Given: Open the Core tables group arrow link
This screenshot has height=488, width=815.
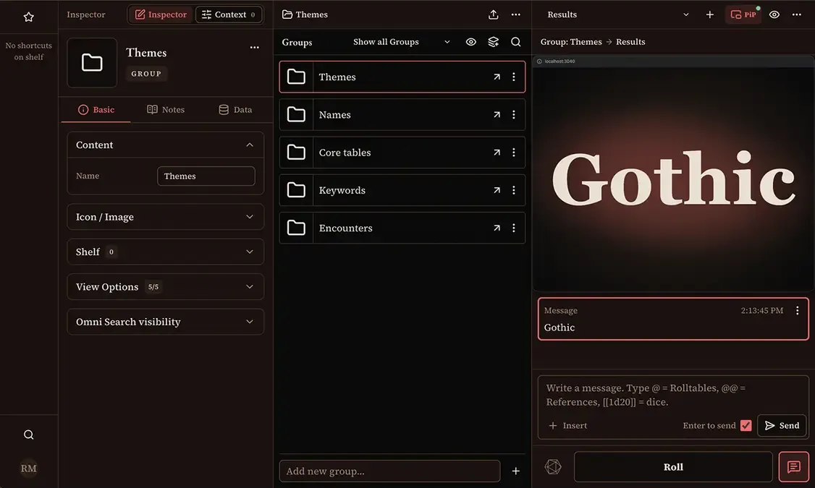Looking at the screenshot, I should 497,153.
